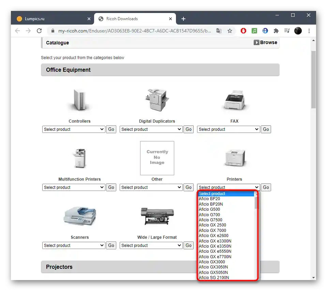Choose Aficio GX3050N option
327x291 pixels.
coord(226,267)
